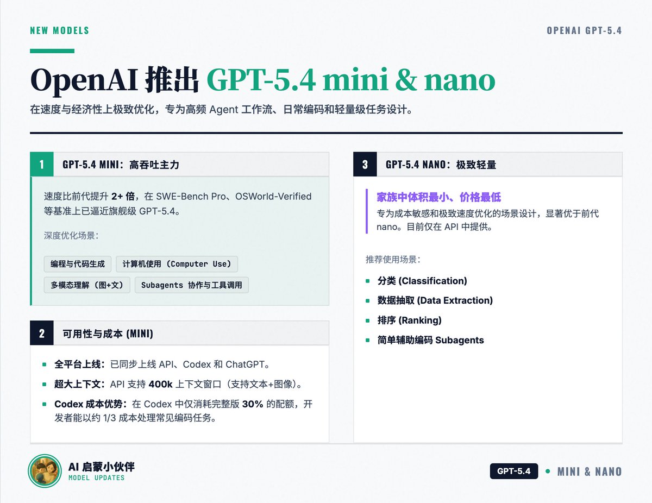Image resolution: width=652 pixels, height=503 pixels.
Task: Click the bold text Codex 成本优势
Action: [91, 404]
